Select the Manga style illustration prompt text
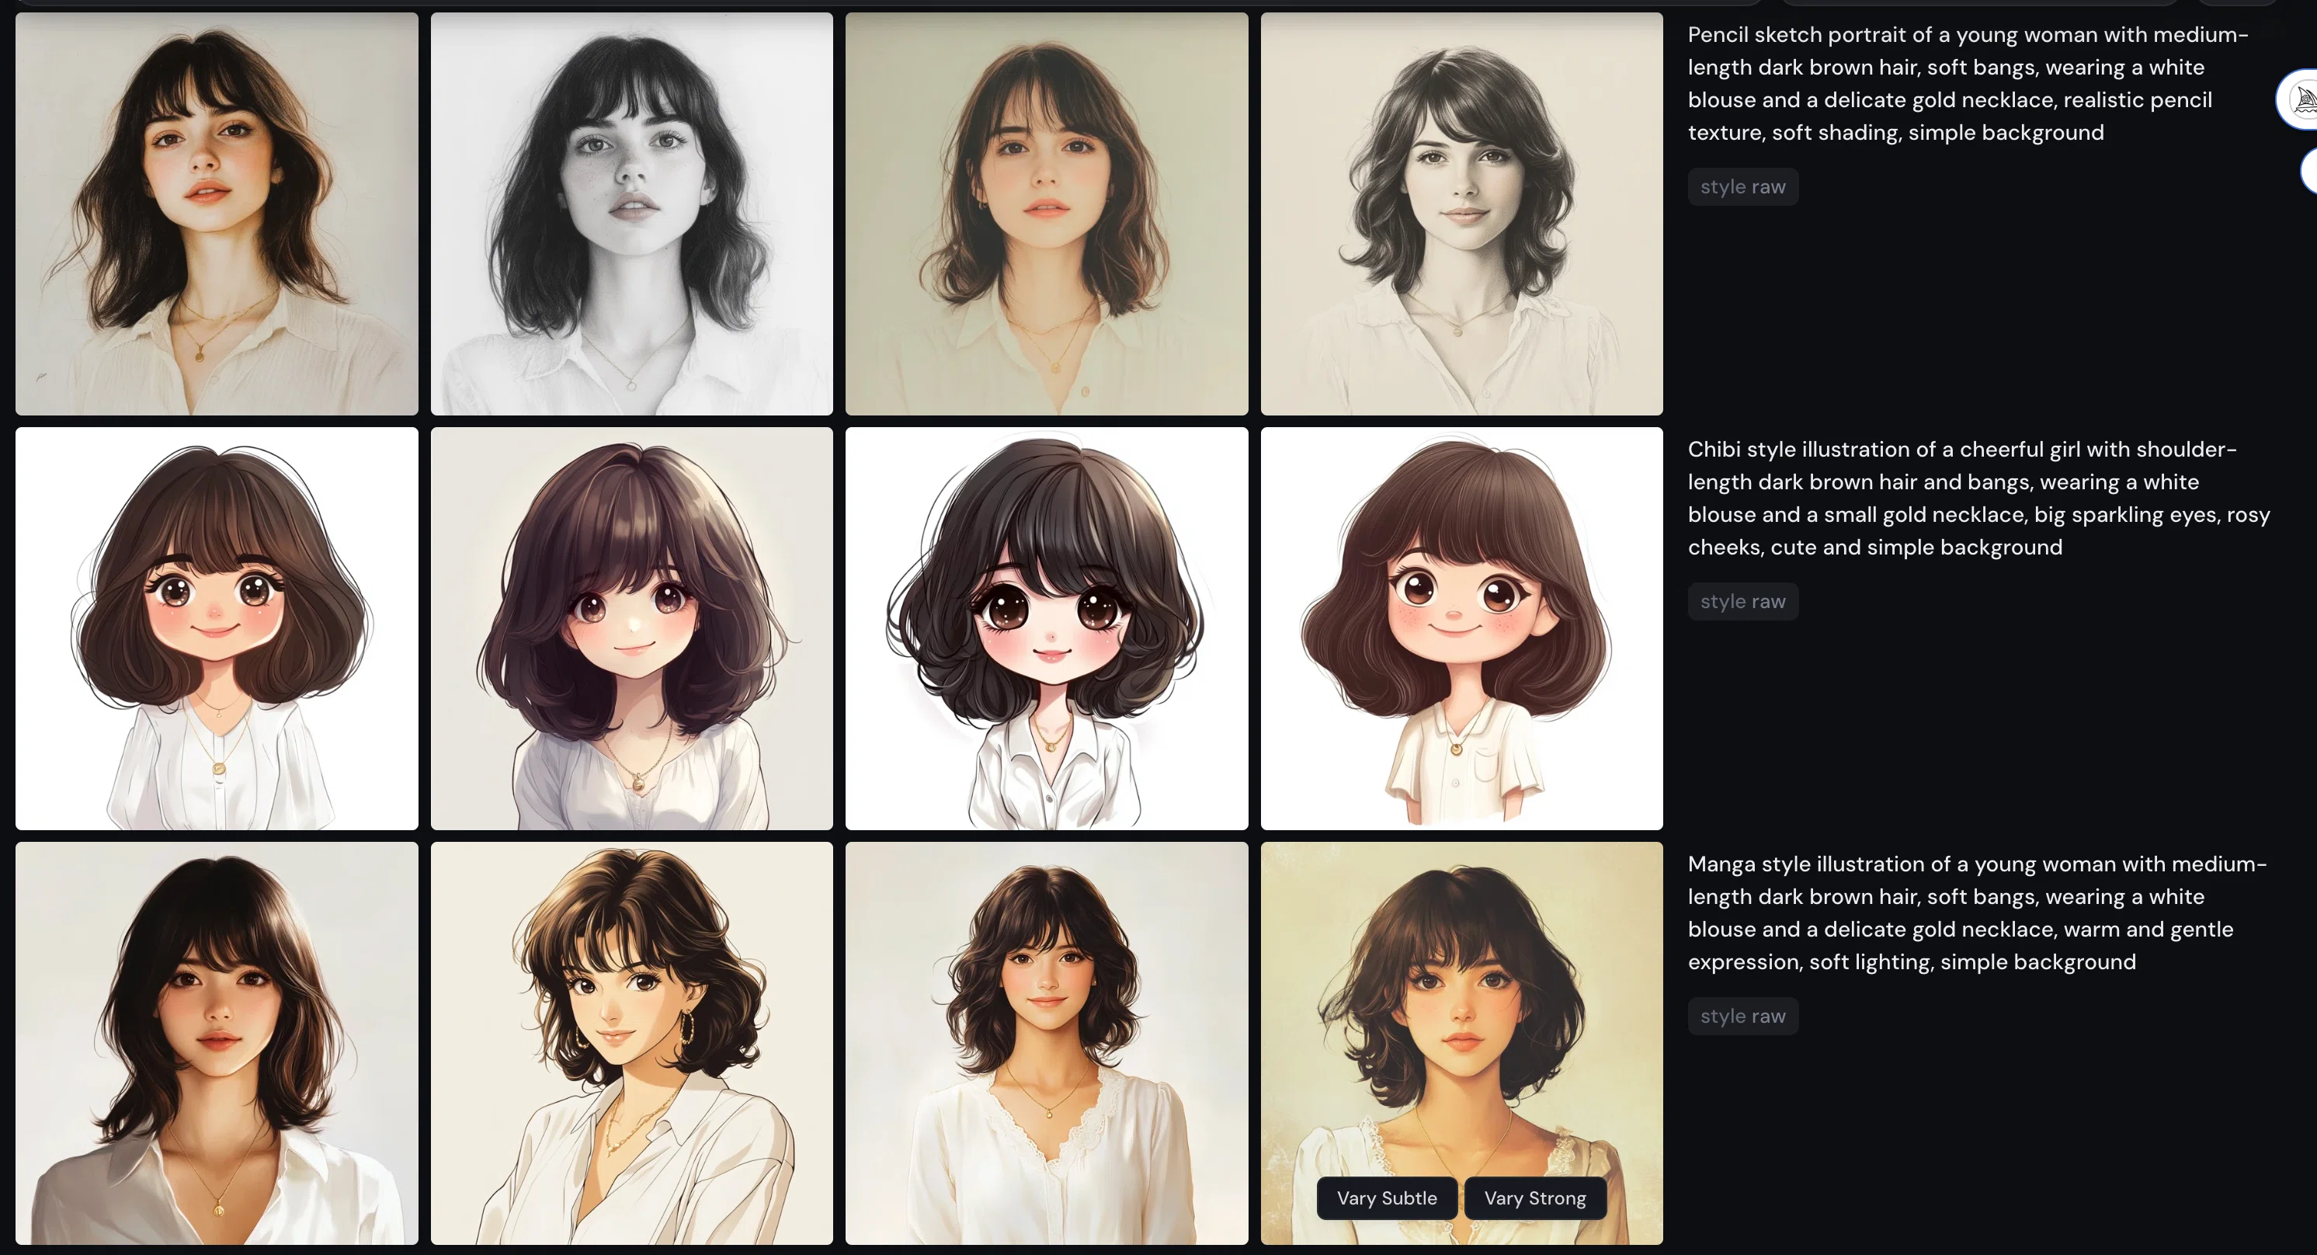 click(1977, 913)
